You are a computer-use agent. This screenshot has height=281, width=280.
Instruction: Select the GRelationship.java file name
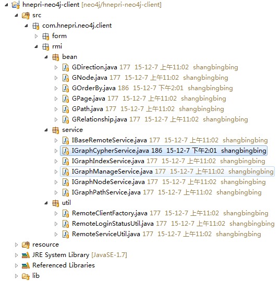(x=100, y=119)
